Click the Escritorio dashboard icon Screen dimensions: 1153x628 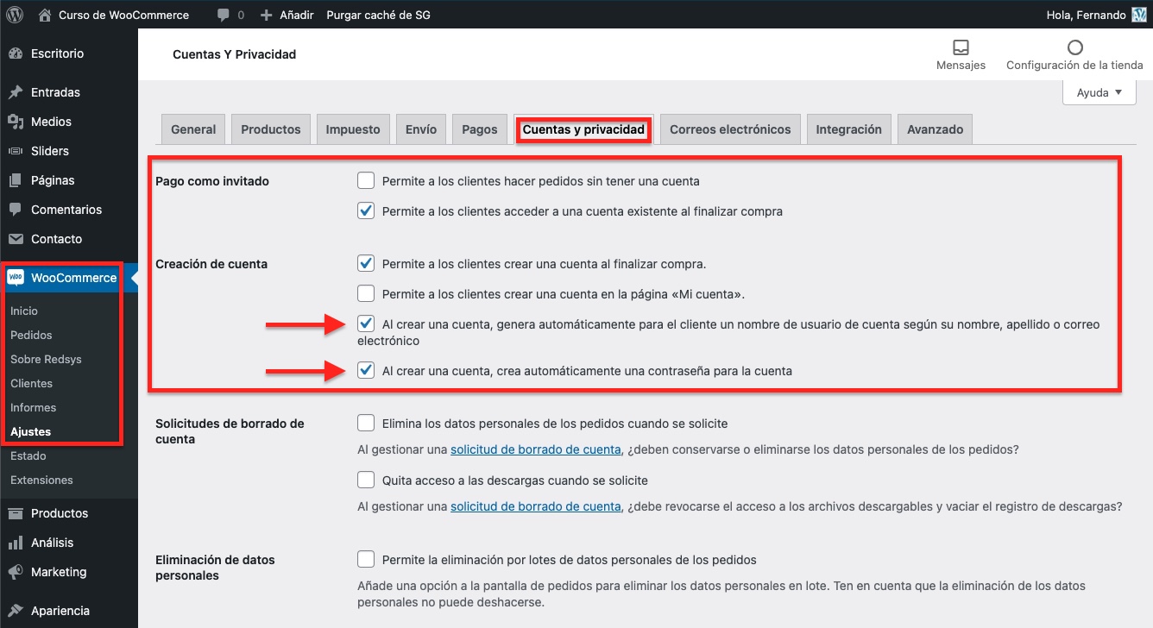[16, 53]
